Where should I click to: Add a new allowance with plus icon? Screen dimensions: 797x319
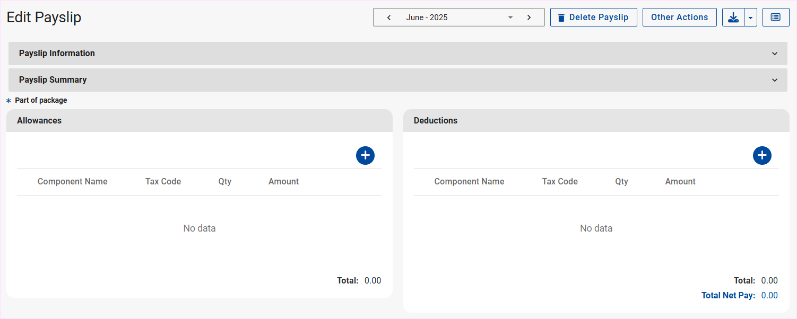365,155
